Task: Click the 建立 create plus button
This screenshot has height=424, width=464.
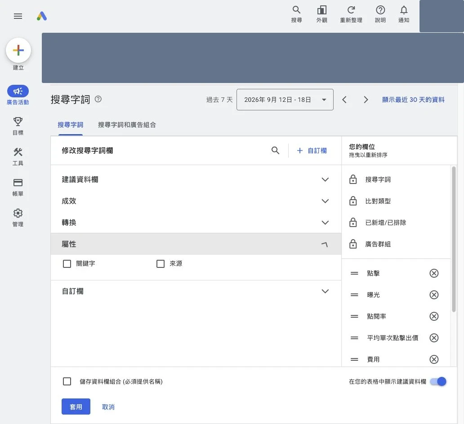Action: pyautogui.click(x=18, y=50)
